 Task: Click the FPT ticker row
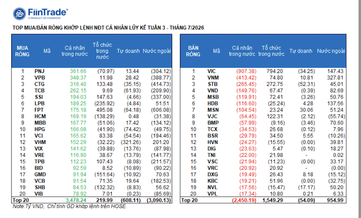pos(92,110)
